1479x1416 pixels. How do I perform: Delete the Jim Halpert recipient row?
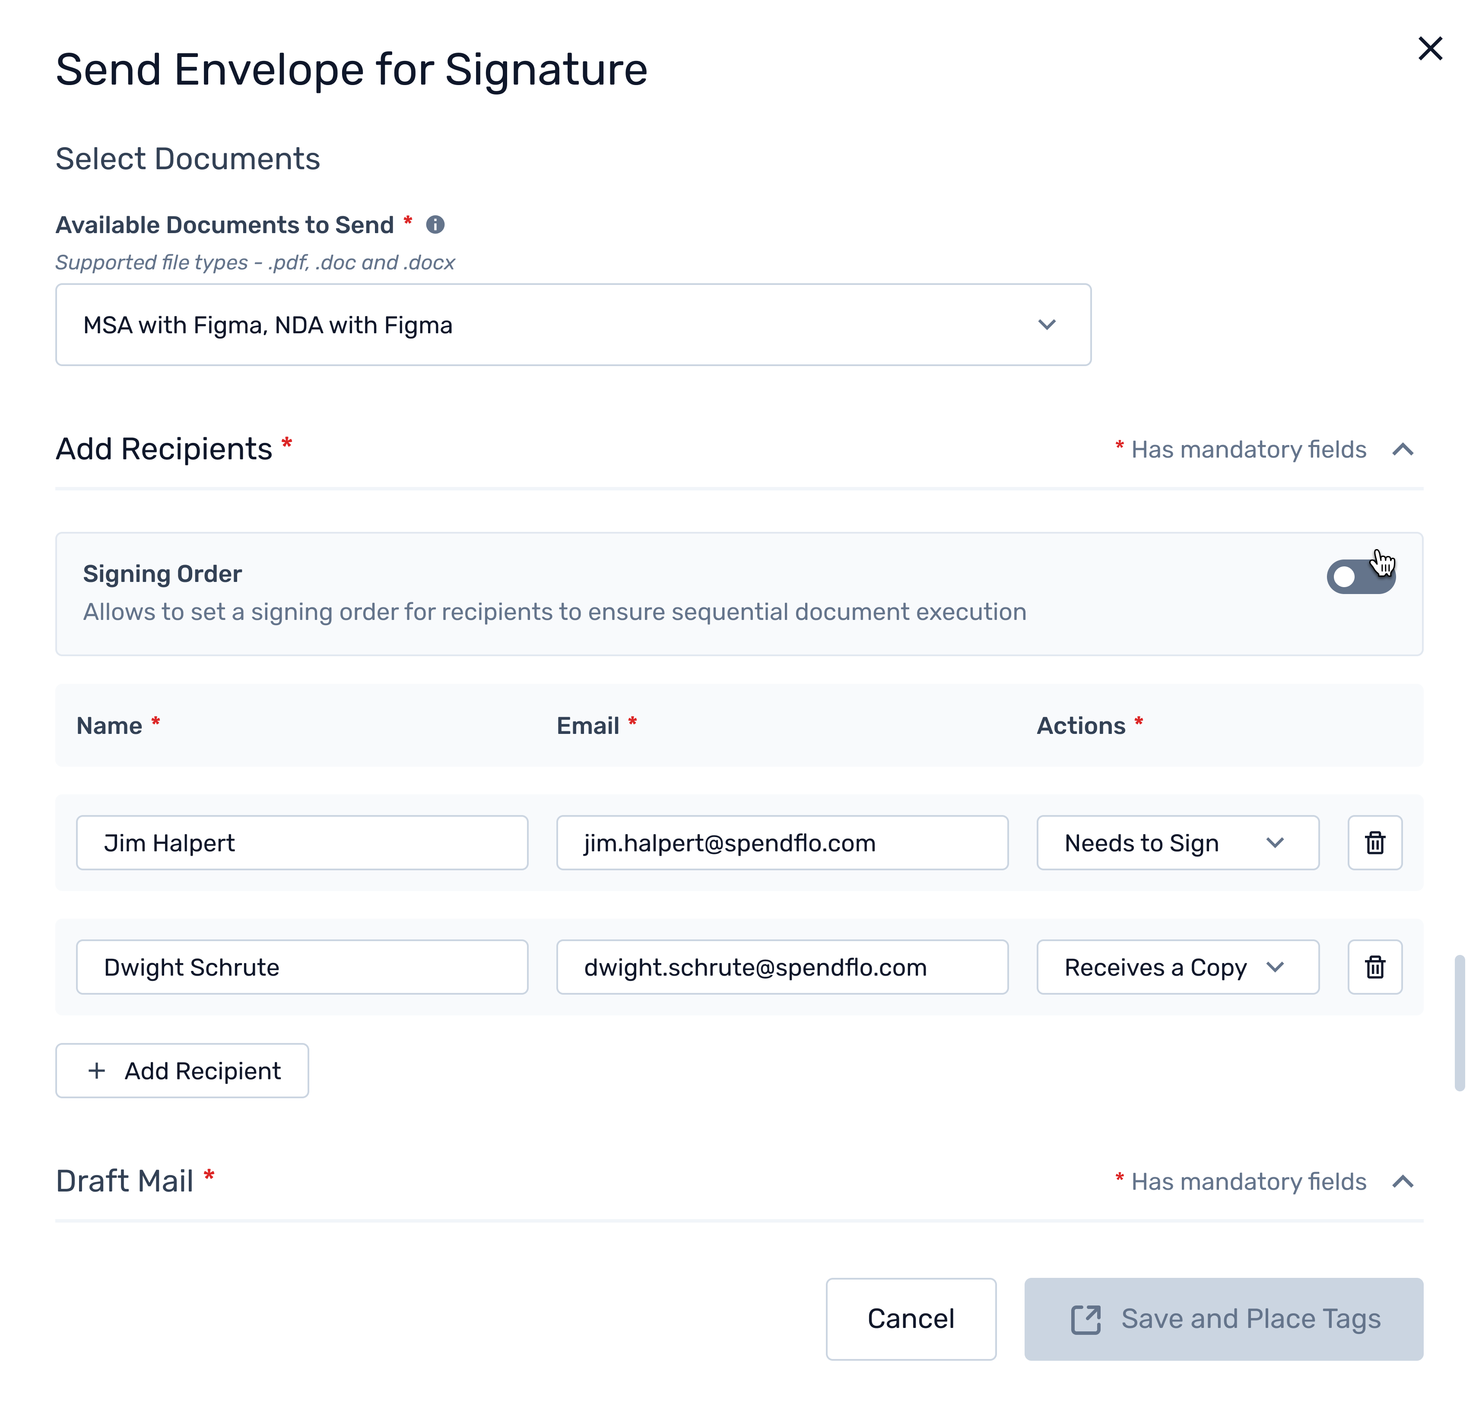[1375, 843]
